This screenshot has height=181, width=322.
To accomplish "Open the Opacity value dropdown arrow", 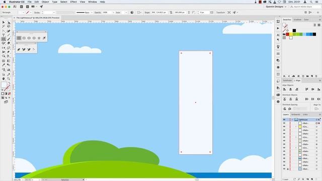I will (x=113, y=13).
